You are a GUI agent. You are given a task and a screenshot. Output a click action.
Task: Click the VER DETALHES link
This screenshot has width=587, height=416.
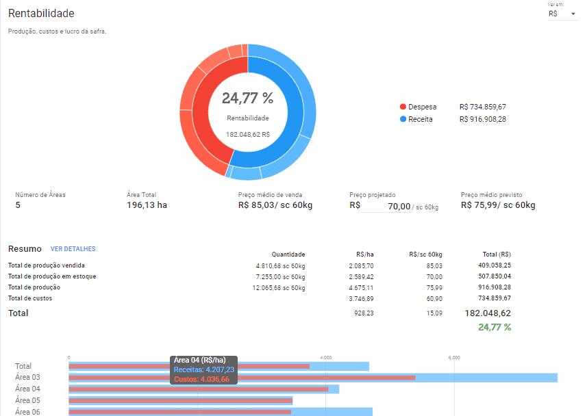pyautogui.click(x=73, y=249)
